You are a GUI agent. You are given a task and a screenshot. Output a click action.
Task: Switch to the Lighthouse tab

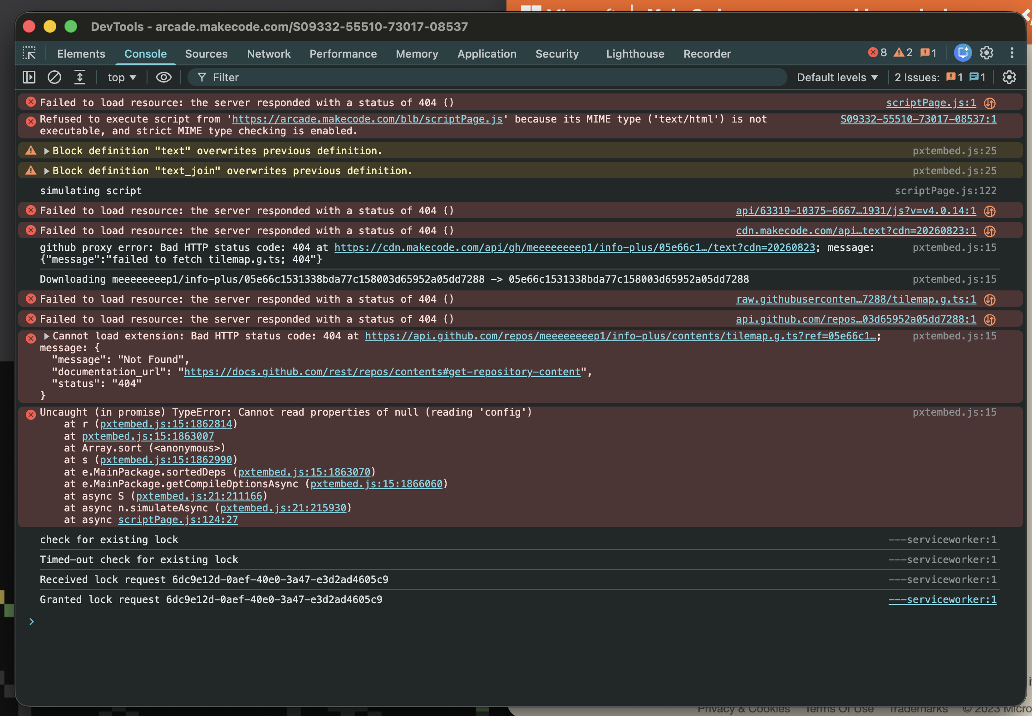(635, 54)
